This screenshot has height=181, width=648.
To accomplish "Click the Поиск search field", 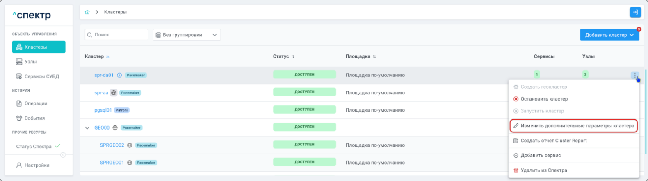I will click(116, 35).
